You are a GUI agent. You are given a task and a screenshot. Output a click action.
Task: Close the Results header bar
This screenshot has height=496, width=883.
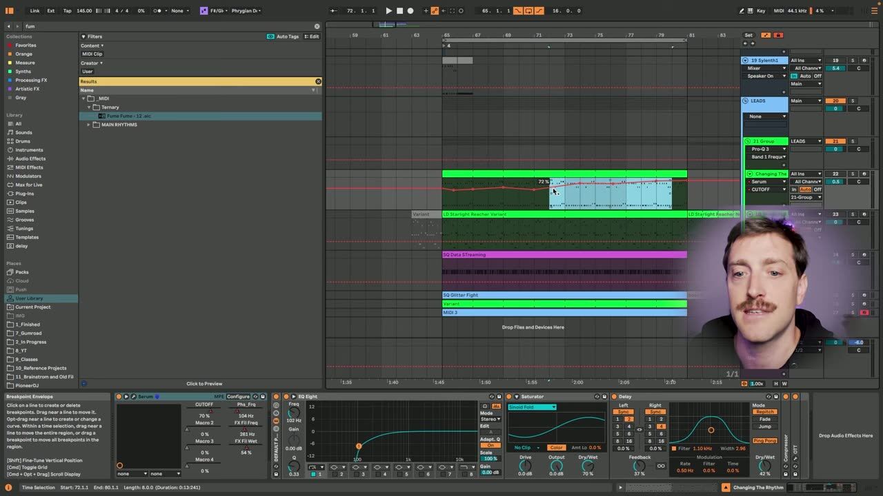(318, 81)
